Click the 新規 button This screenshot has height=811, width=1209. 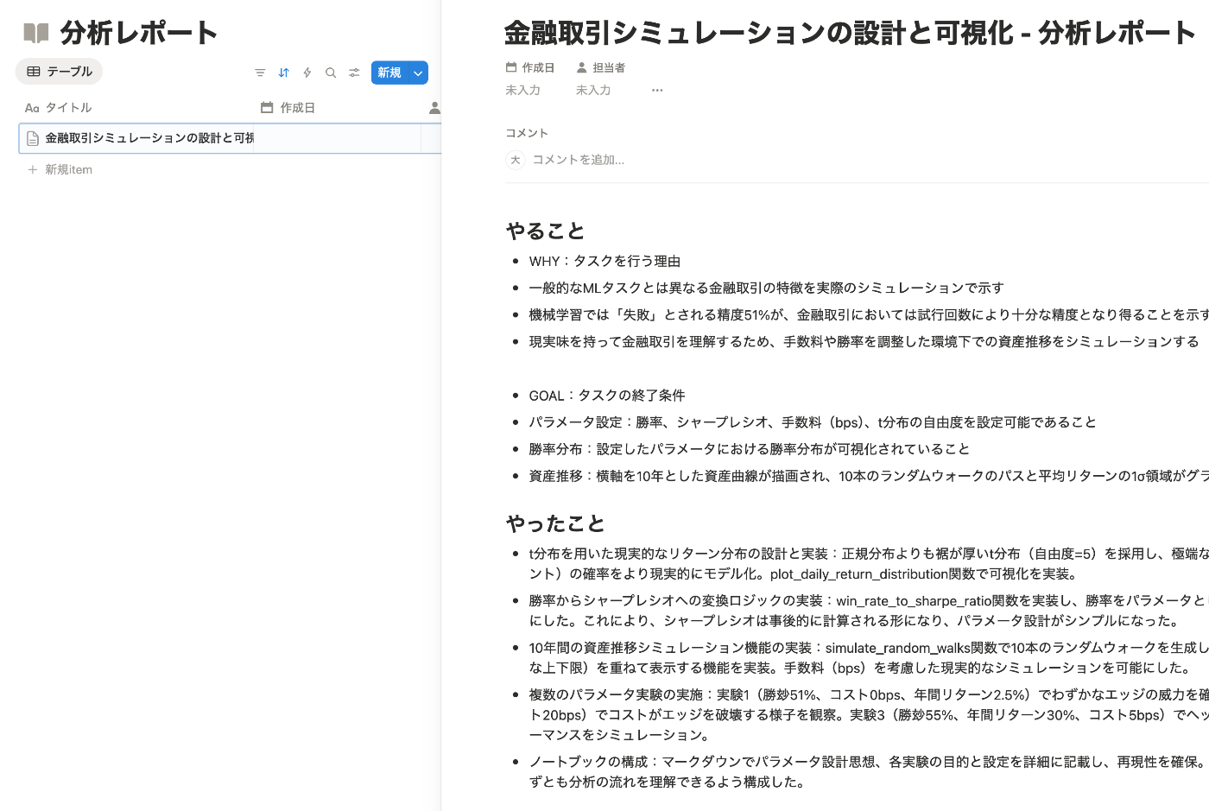389,73
